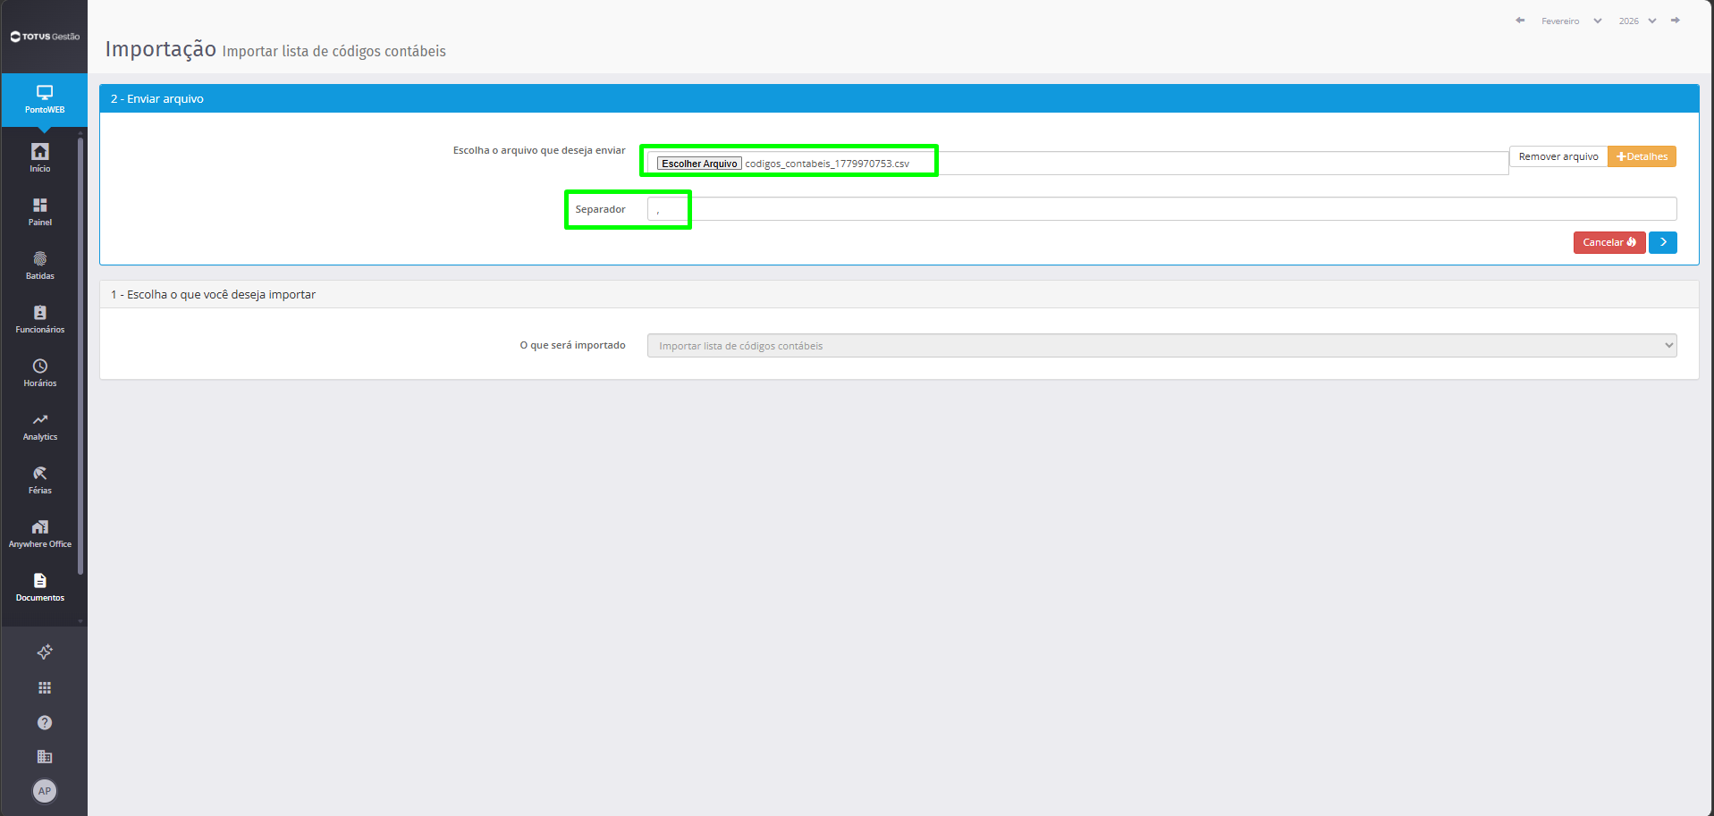Click the '2 - Enviar arquivo' panel header
This screenshot has width=1714, height=816.
pyautogui.click(x=899, y=98)
